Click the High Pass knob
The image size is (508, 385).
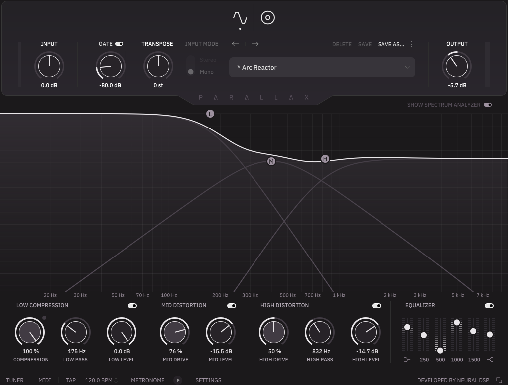[x=320, y=332]
